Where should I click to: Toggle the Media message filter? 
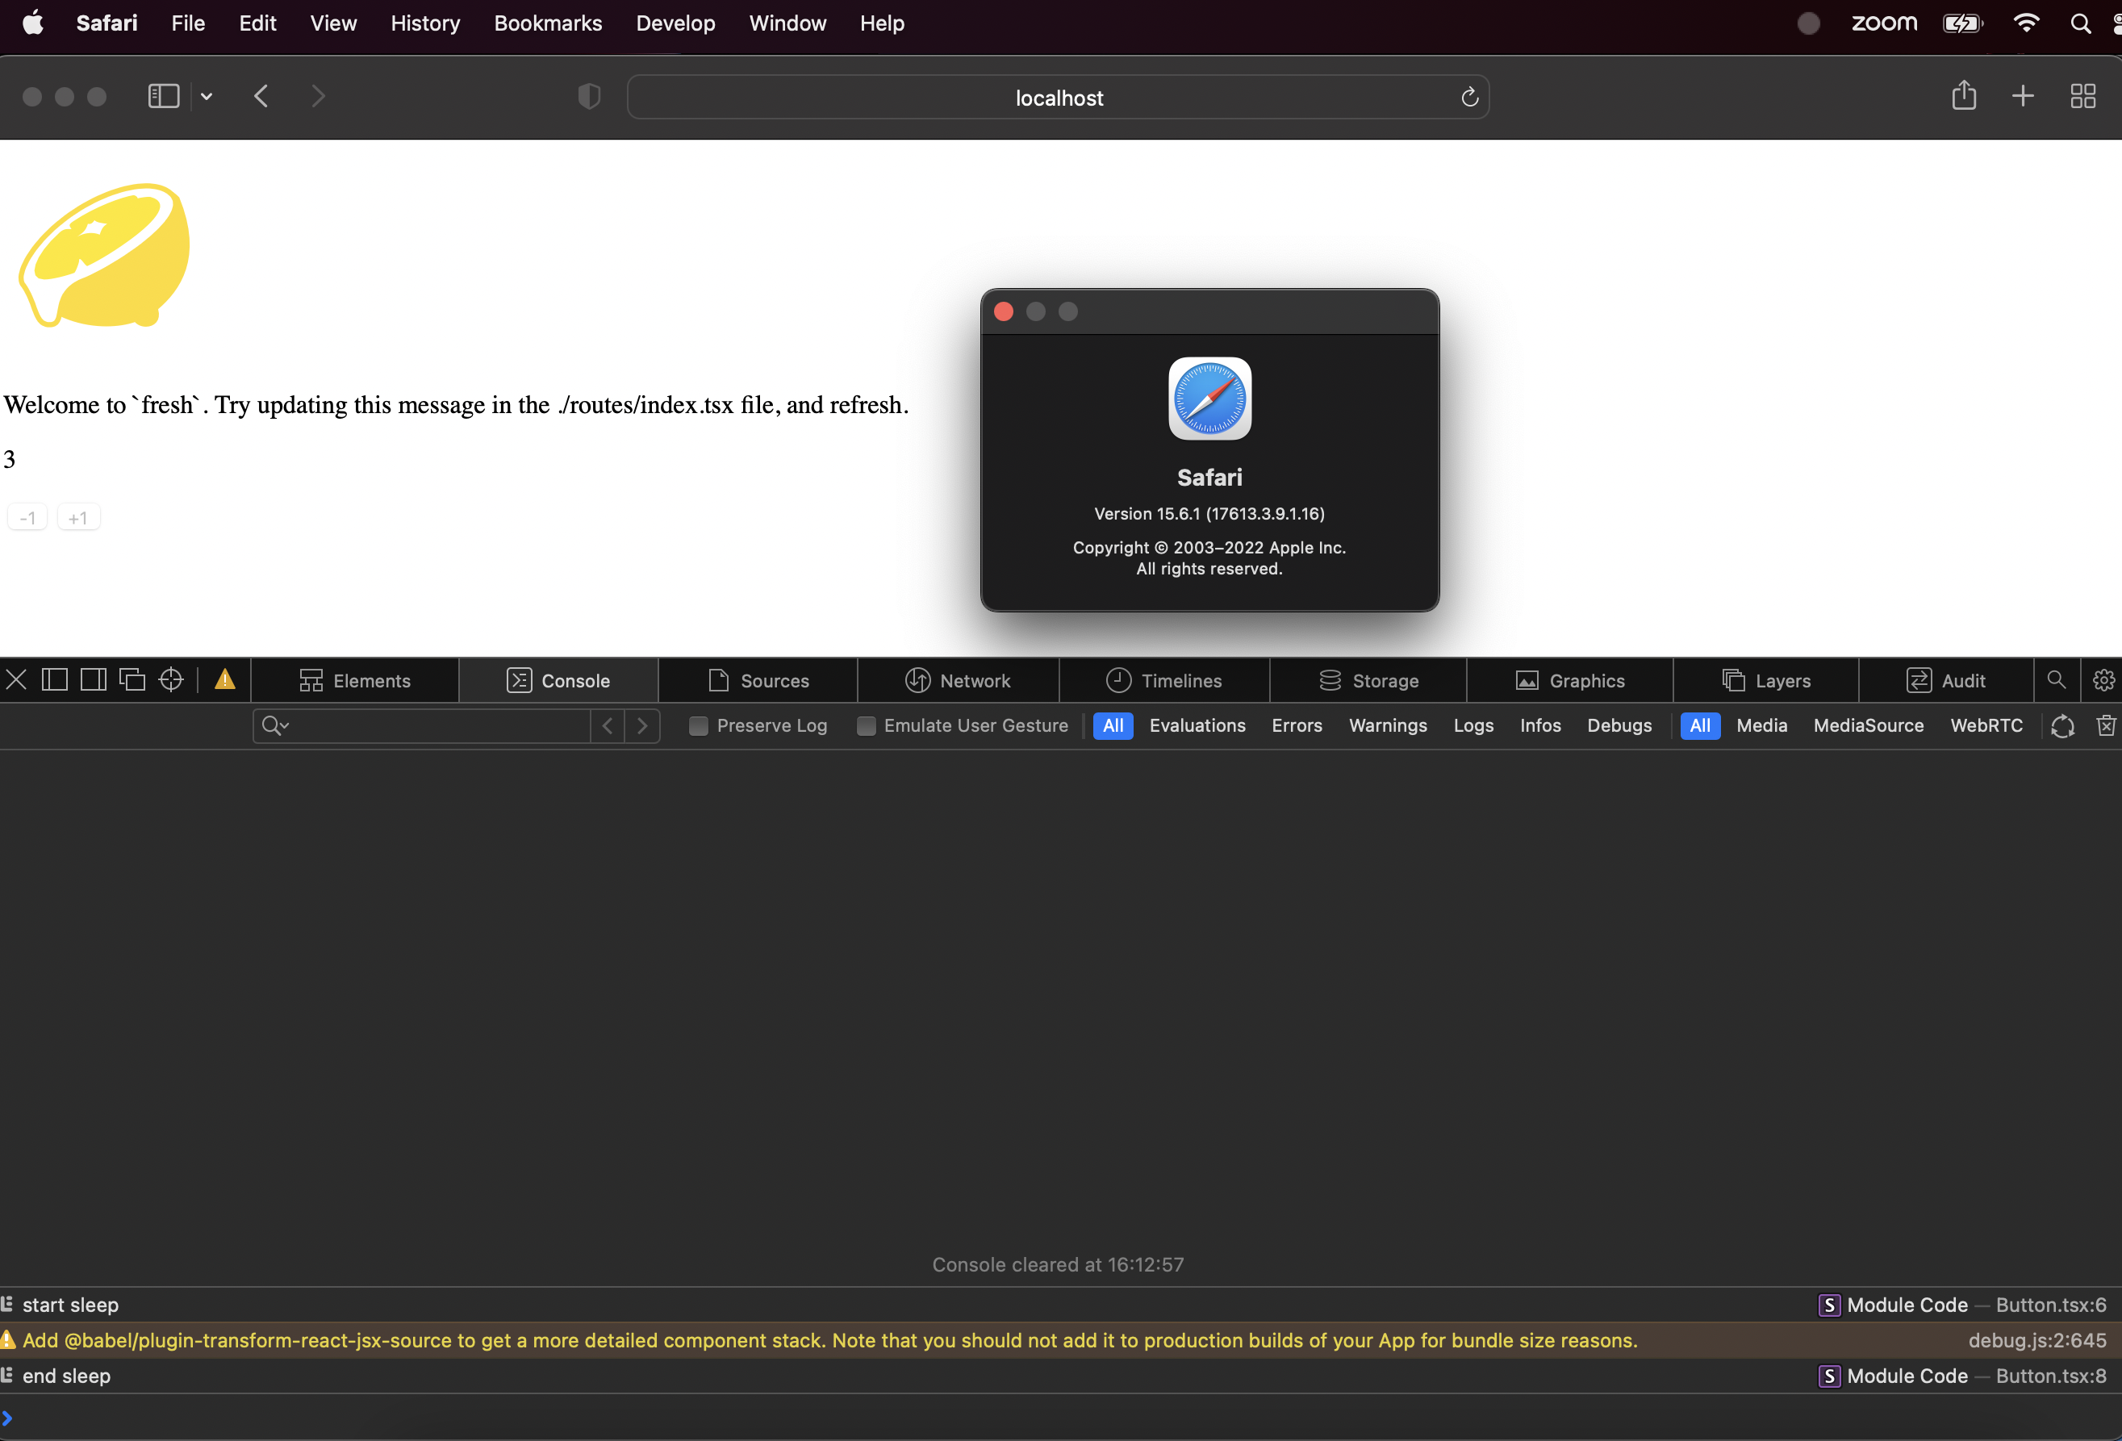pos(1761,725)
